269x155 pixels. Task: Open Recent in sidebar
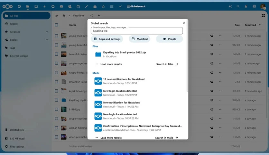26,24
